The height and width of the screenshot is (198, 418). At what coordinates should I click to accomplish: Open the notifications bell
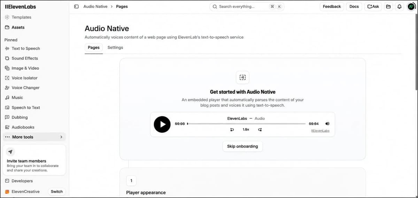399,7
